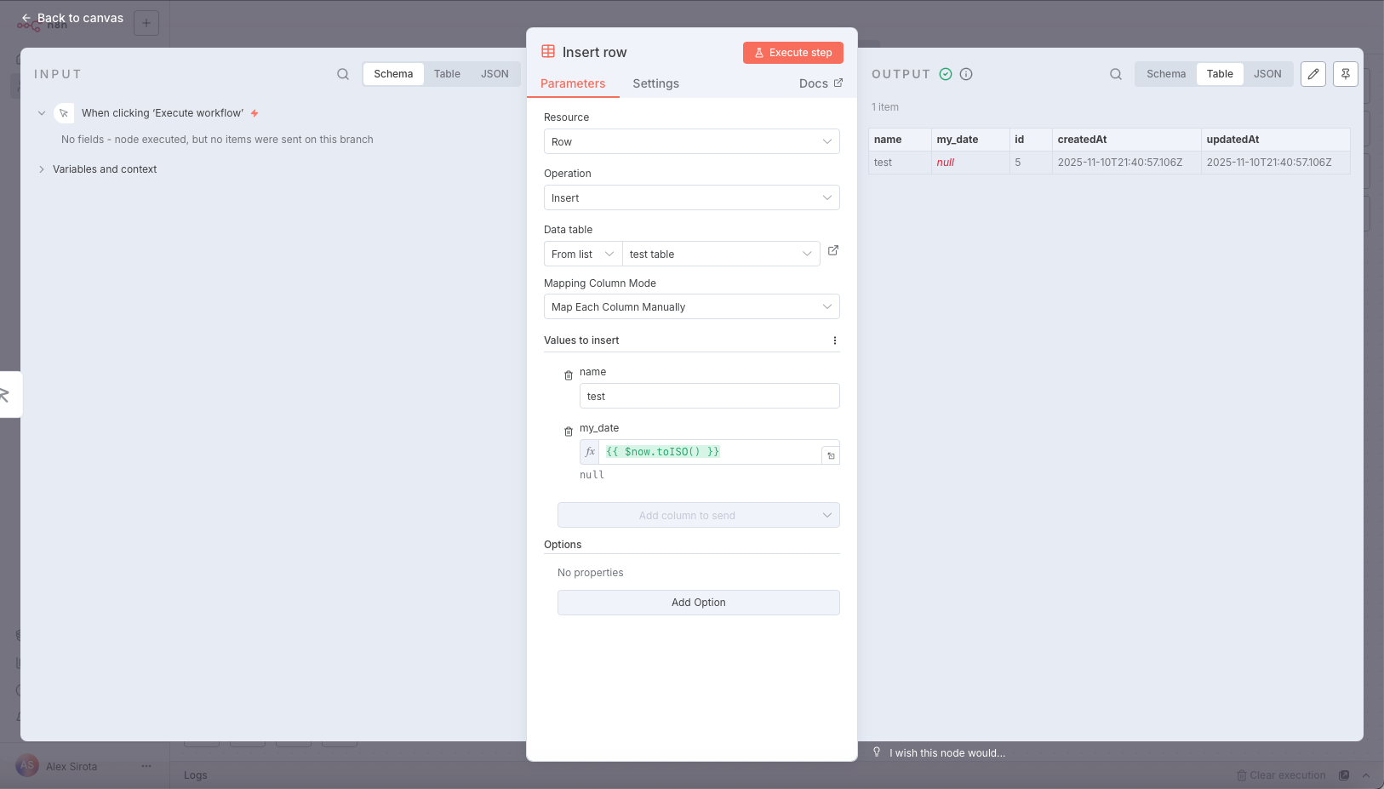This screenshot has width=1384, height=789.
Task: Pin the output data
Action: (x=1346, y=74)
